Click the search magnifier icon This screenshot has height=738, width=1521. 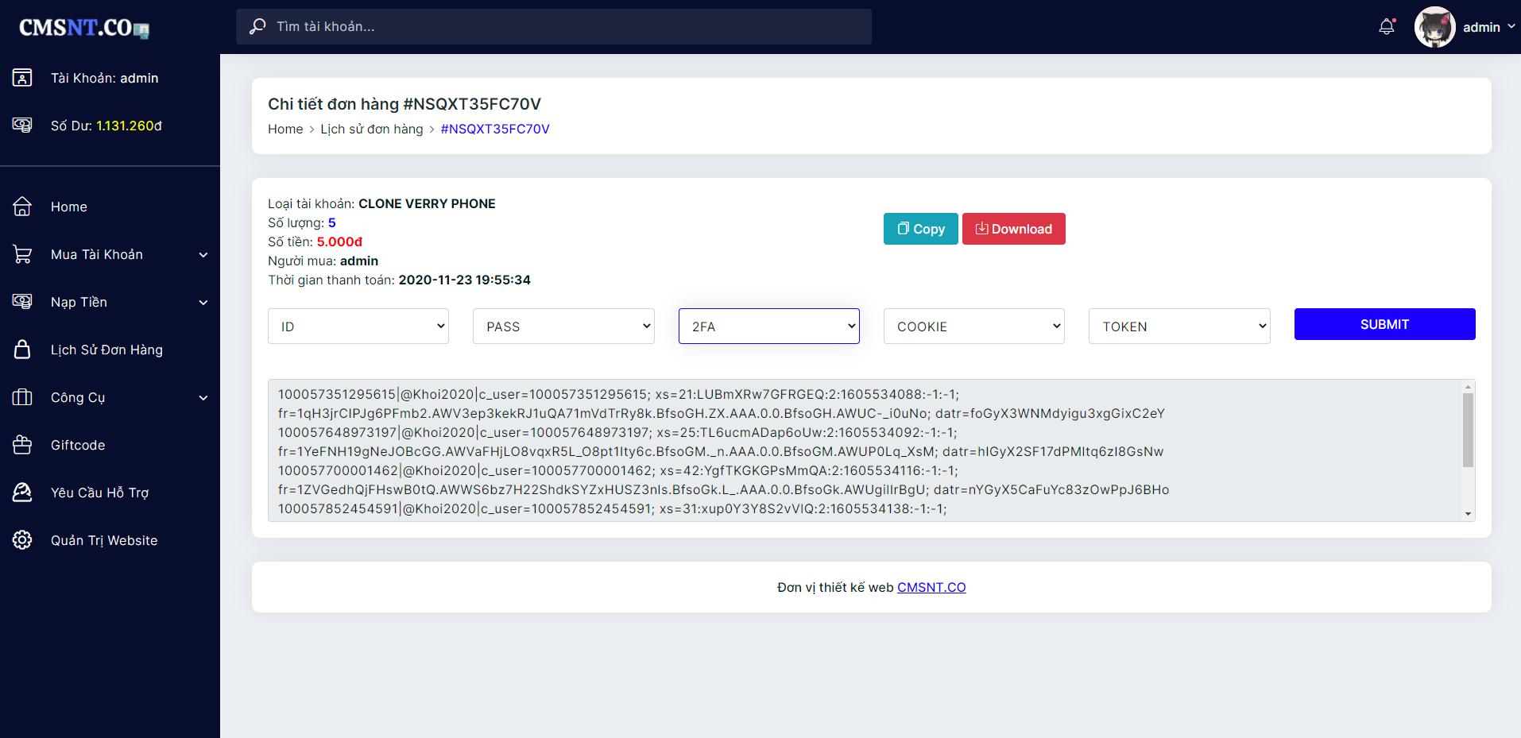point(257,26)
